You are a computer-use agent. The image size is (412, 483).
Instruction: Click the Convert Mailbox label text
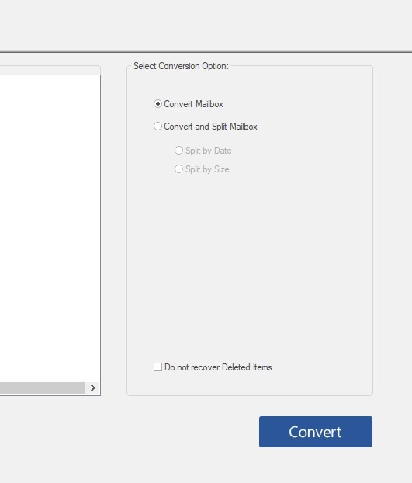193,104
